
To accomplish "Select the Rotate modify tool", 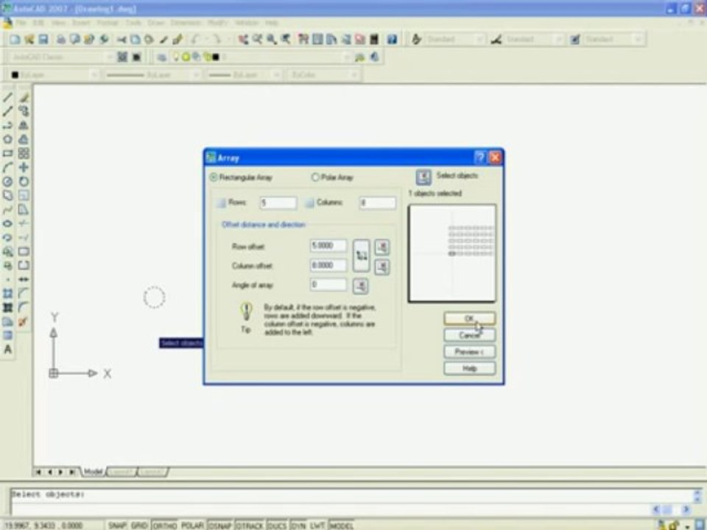I will pos(24,182).
